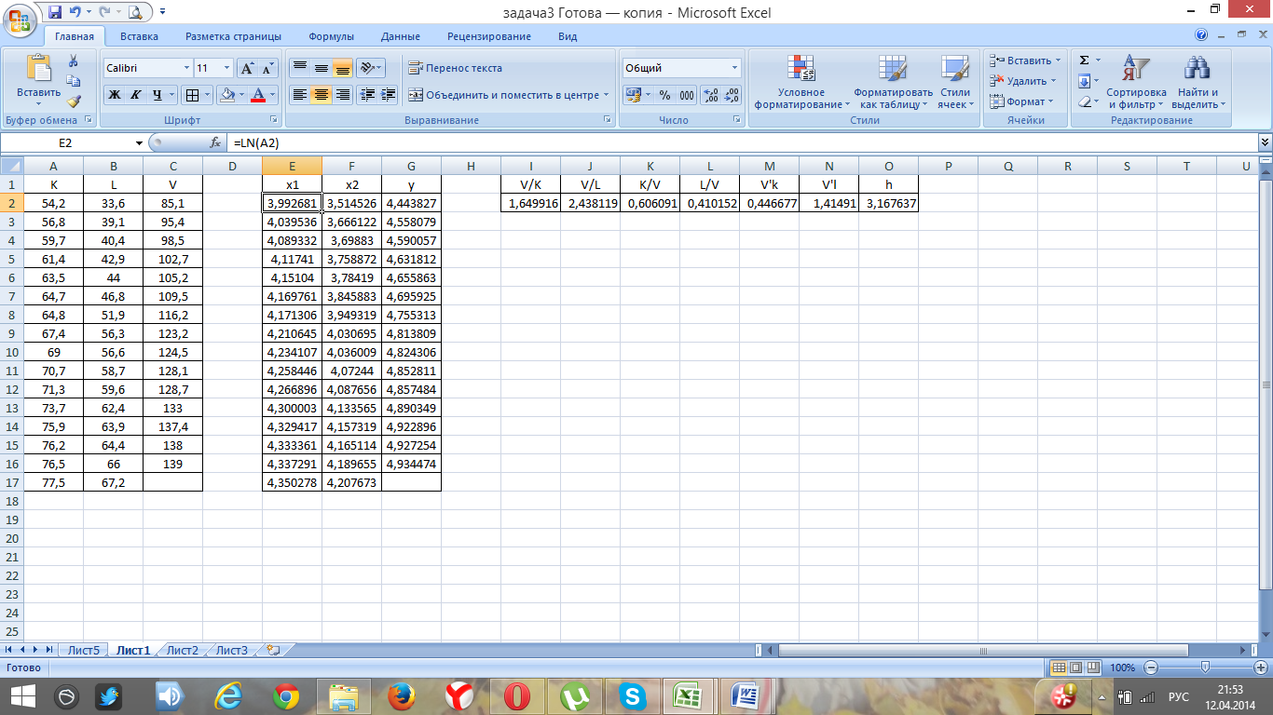Expand the formula bar chevron
The image size is (1273, 715).
[1265, 142]
